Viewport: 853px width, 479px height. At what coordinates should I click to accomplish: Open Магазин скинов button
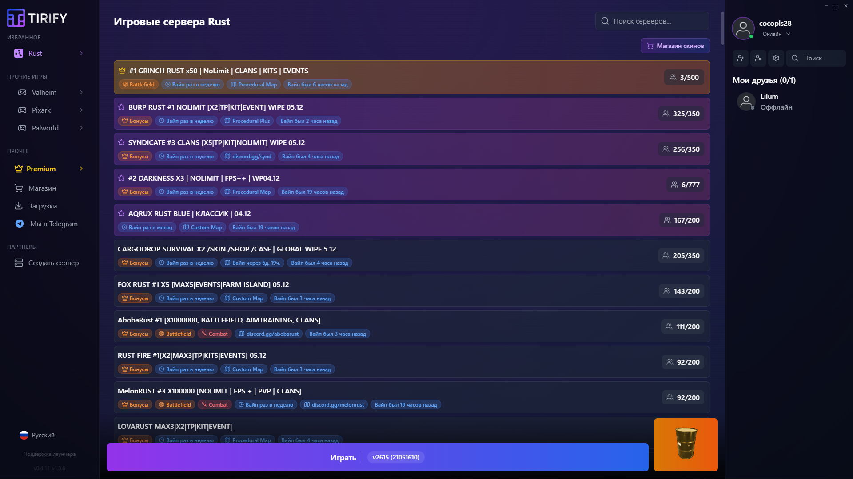(675, 46)
